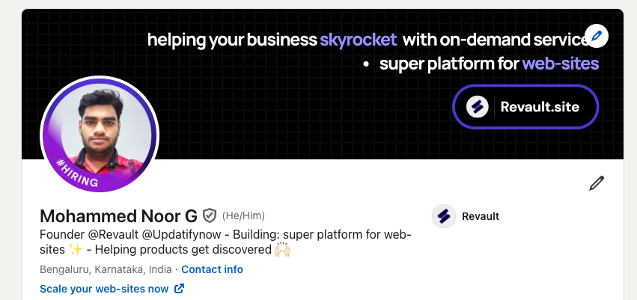Click the blue pencil icon on the cover banner
The width and height of the screenshot is (637, 300).
point(597,35)
